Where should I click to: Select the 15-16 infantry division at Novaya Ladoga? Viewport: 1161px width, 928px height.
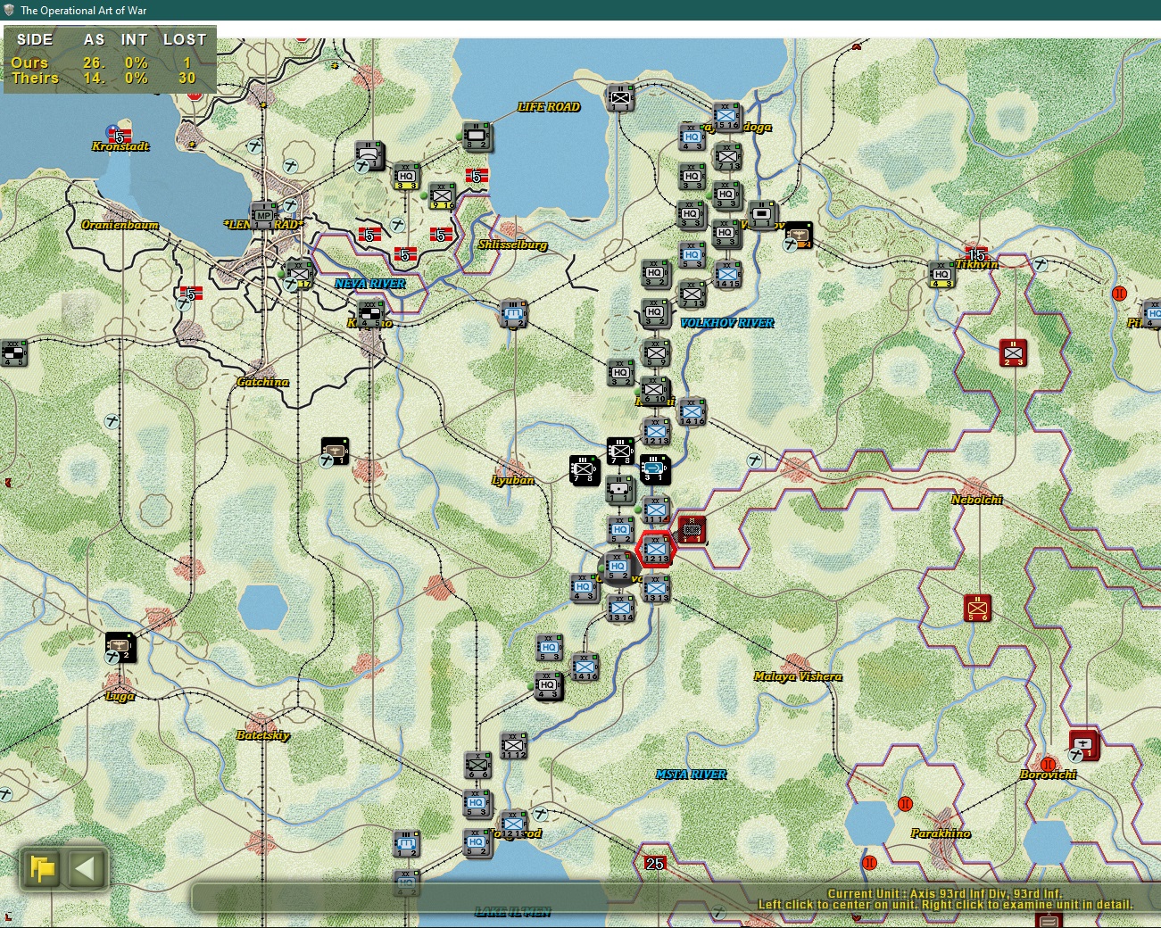pos(726,117)
